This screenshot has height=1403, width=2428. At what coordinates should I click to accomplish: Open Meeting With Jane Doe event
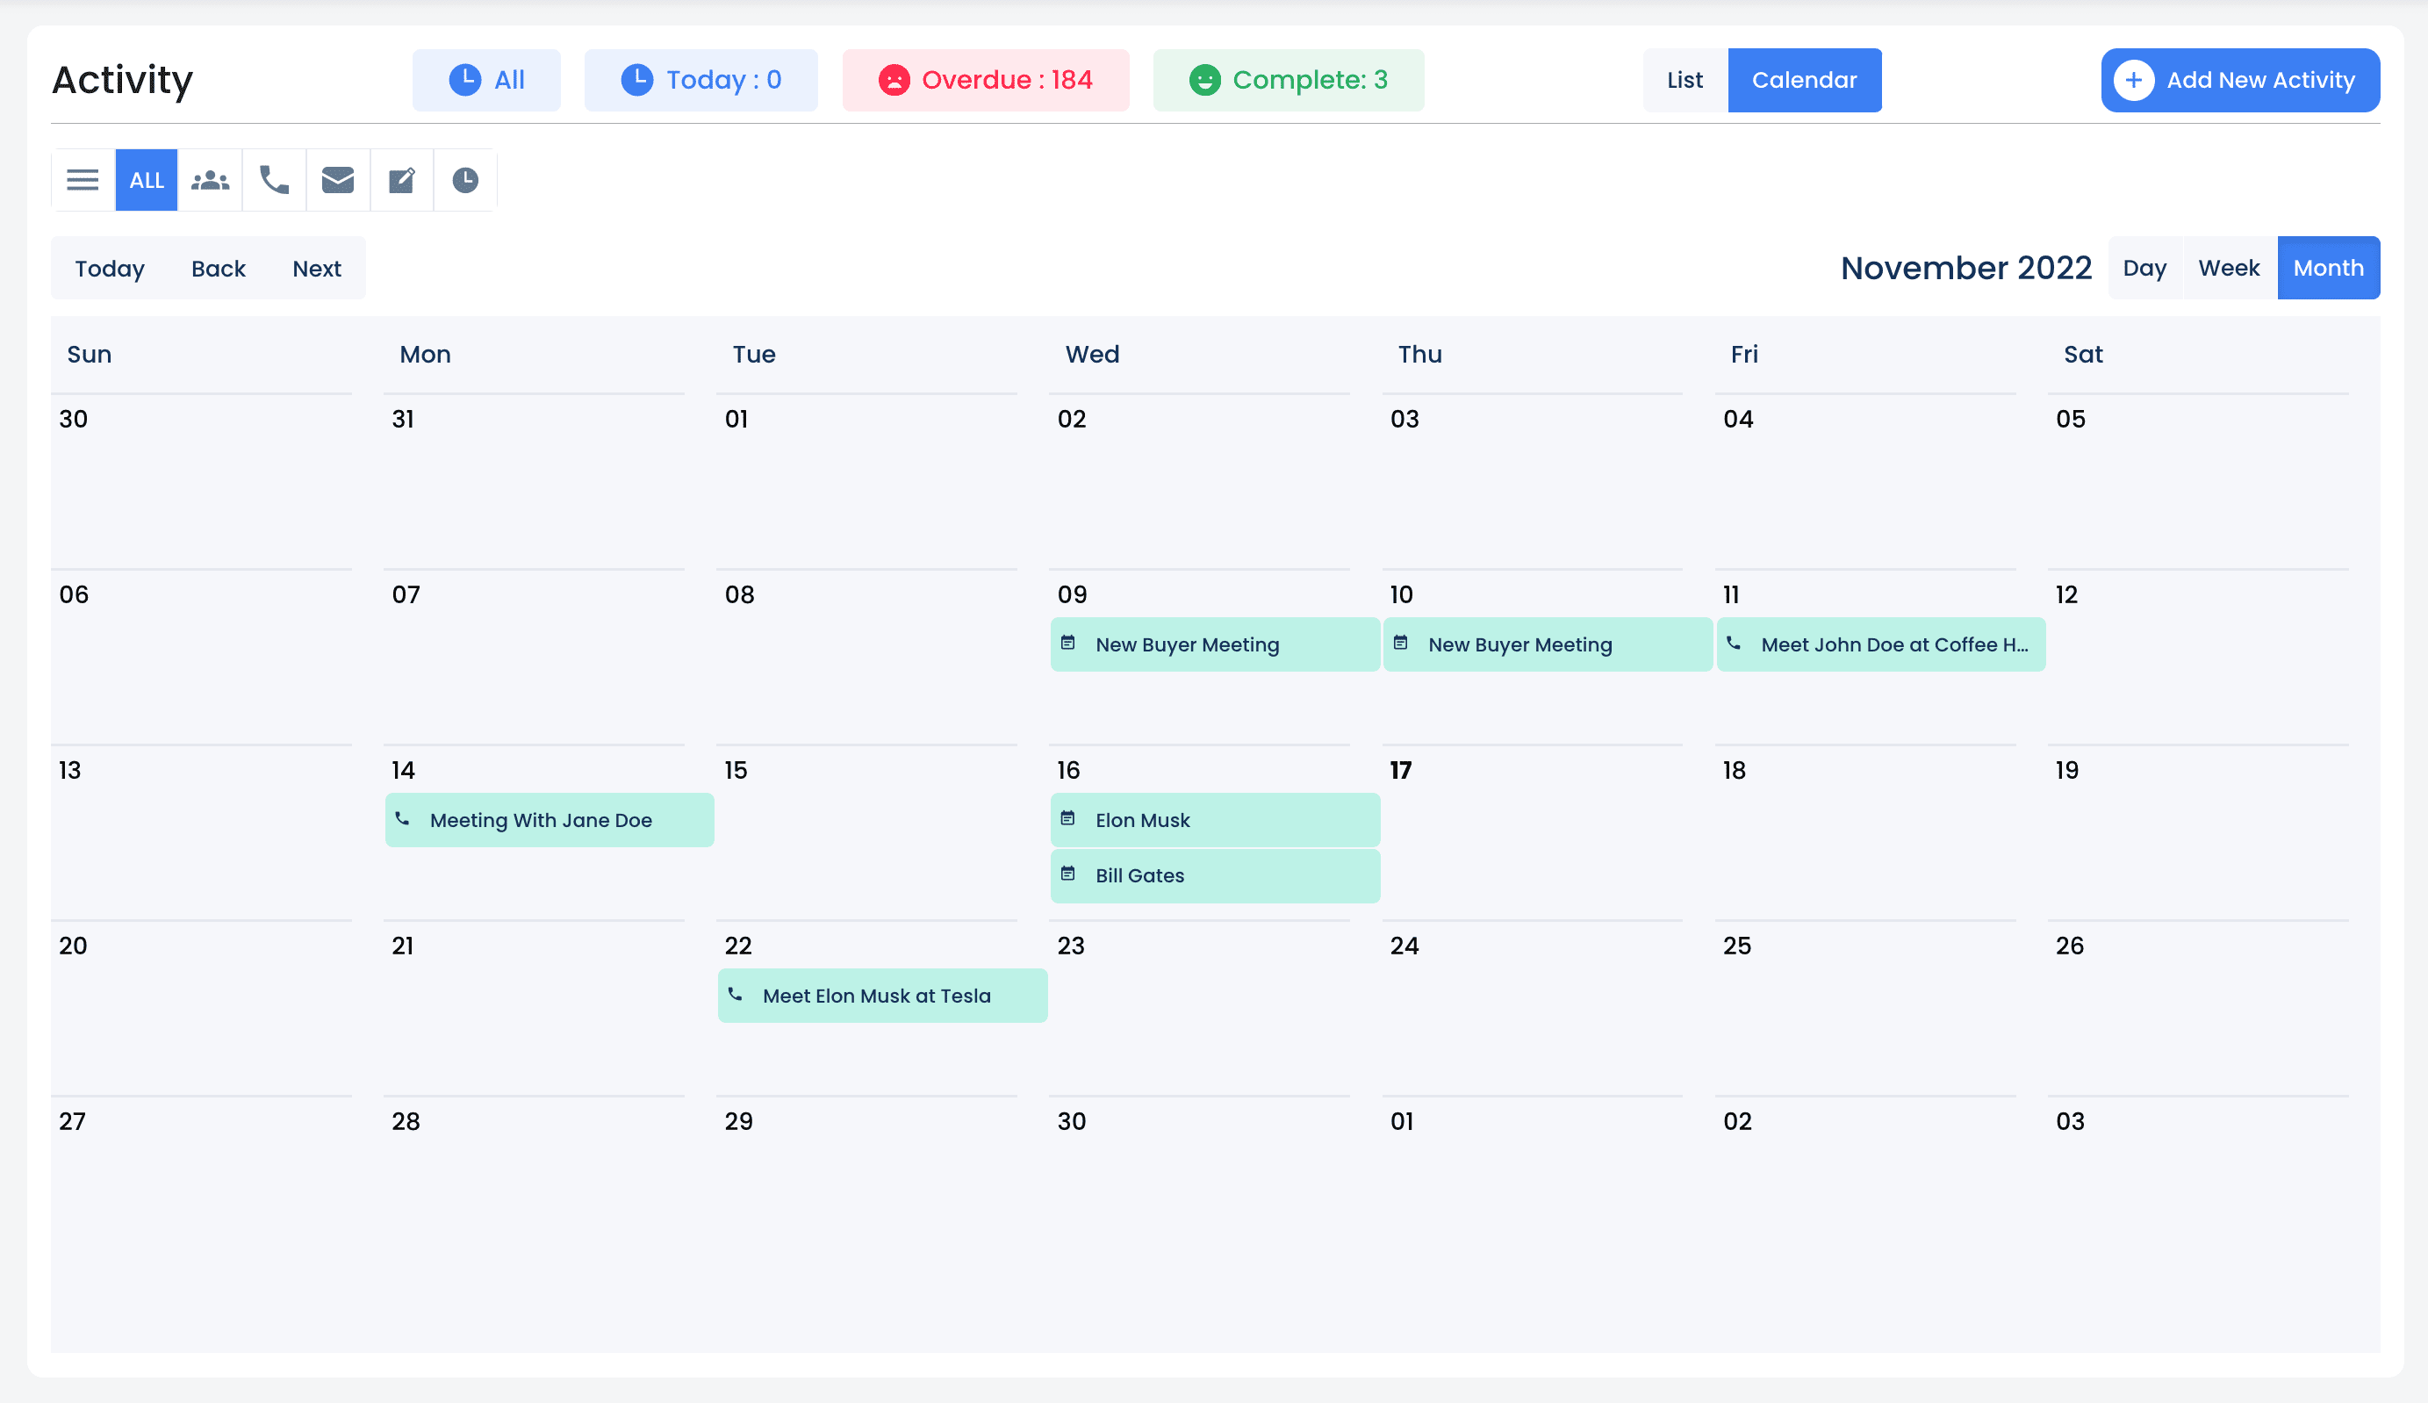[x=549, y=820]
